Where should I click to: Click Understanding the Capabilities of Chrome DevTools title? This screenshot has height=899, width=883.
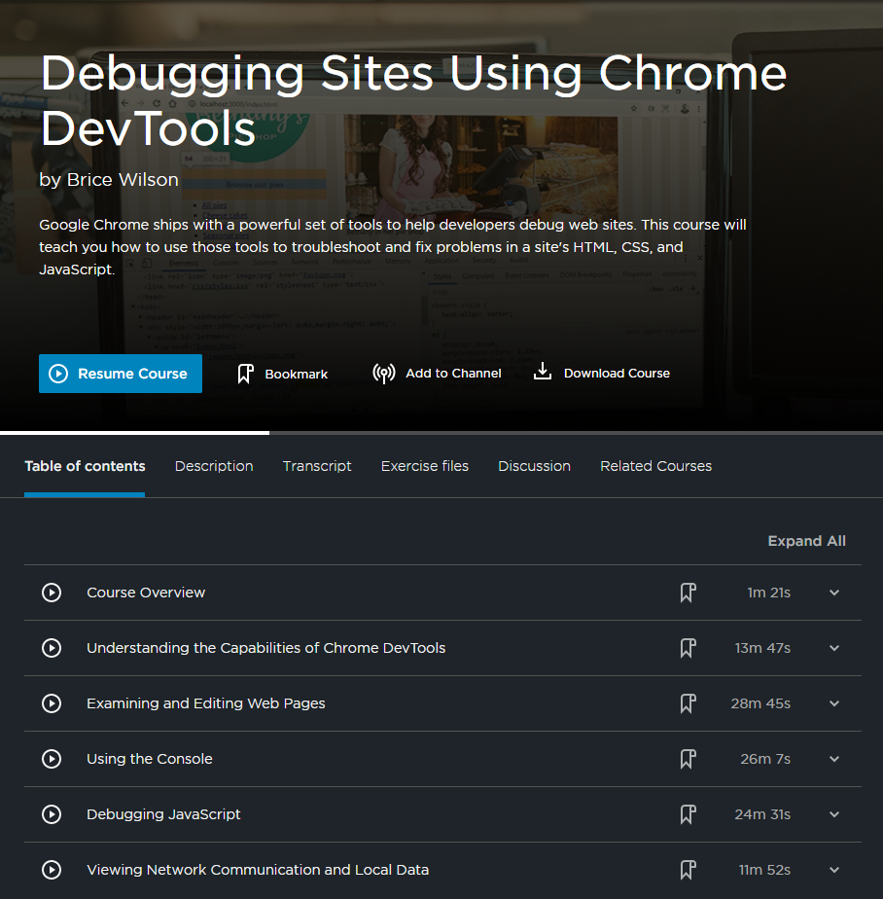point(265,648)
